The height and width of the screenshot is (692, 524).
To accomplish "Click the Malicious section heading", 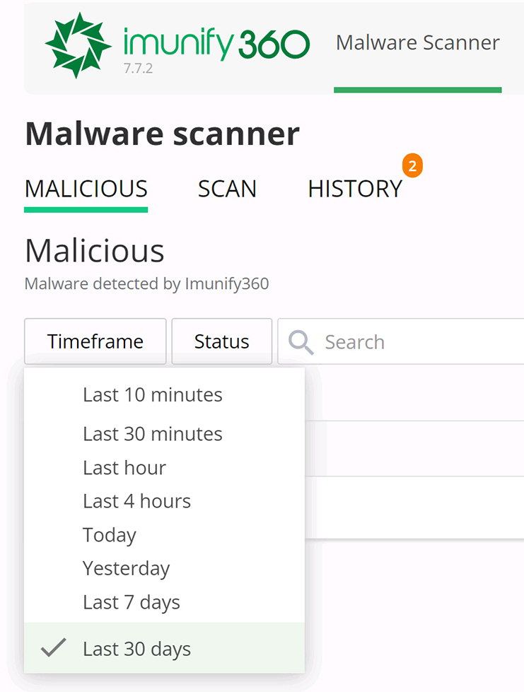I will (95, 251).
